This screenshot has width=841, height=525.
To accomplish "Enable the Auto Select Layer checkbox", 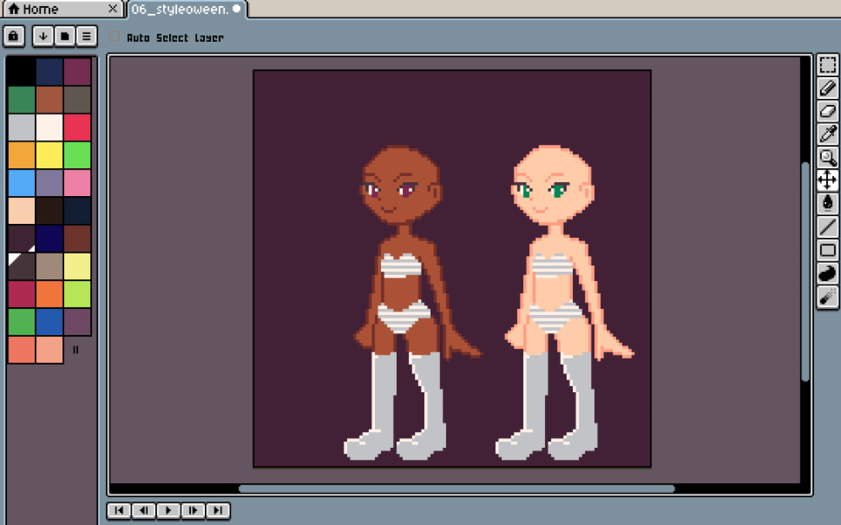I will coord(115,38).
